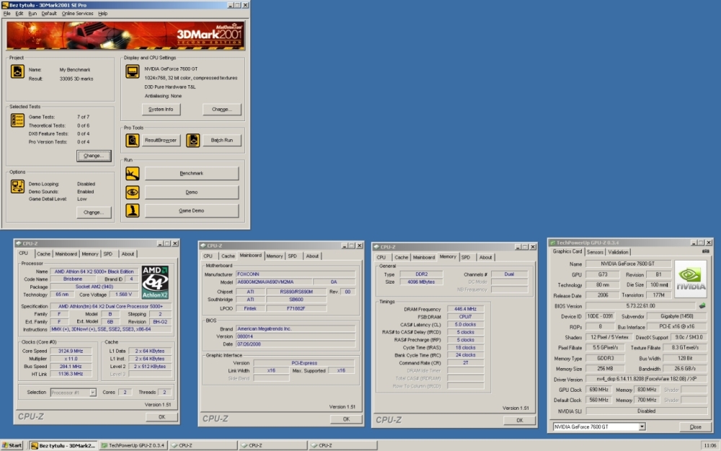721x451 pixels.
Task: Click the Game Demo joystick icon
Action: (133, 210)
